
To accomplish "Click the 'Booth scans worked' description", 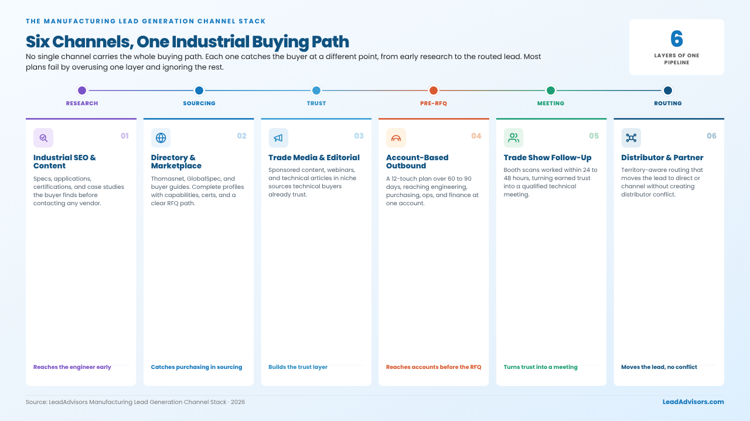I will coord(551,182).
